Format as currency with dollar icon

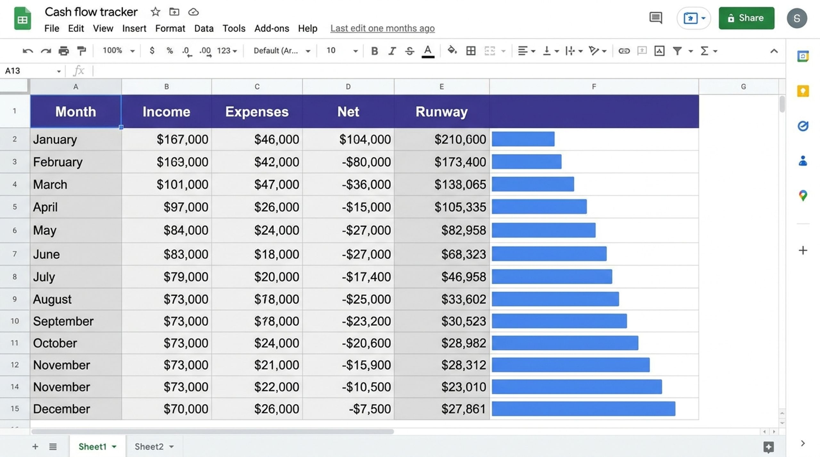(152, 51)
